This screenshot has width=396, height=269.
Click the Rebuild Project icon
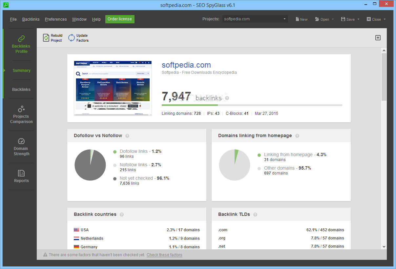(46, 38)
